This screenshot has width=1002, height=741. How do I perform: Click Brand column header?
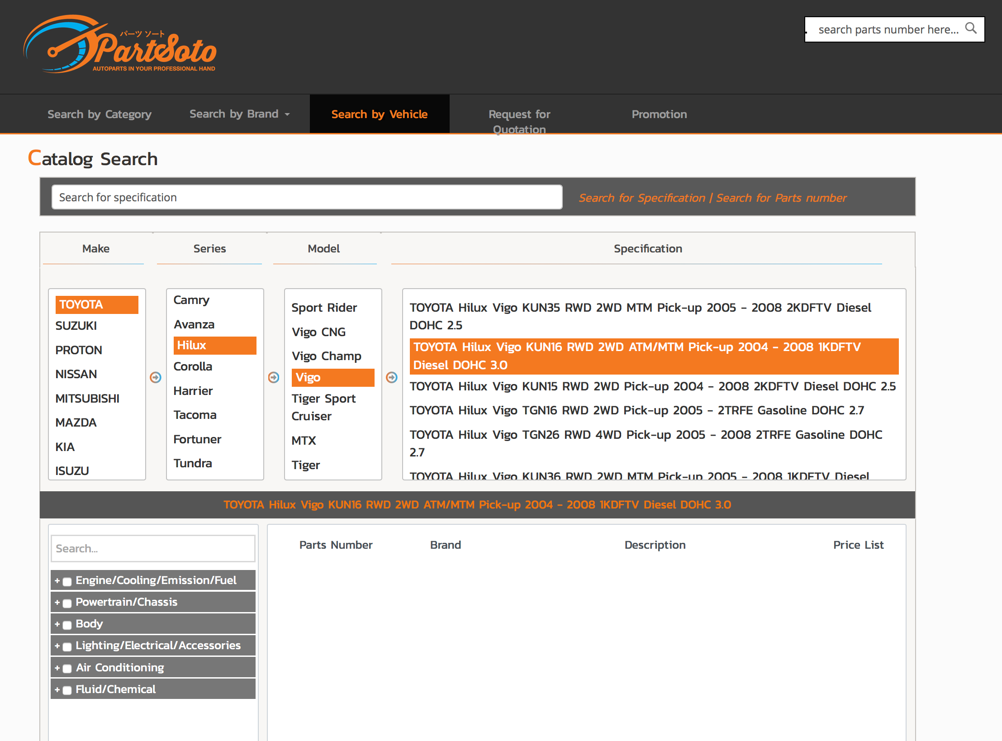pyautogui.click(x=446, y=545)
